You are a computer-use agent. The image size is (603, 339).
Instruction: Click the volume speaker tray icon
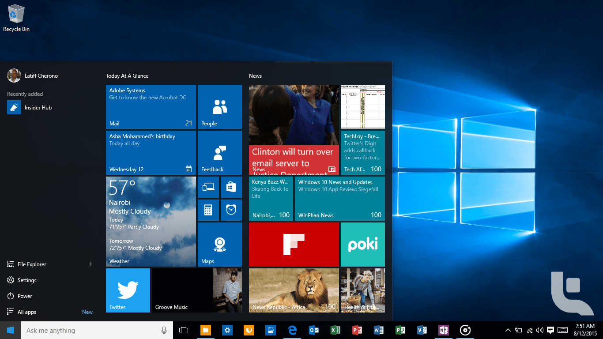540,330
